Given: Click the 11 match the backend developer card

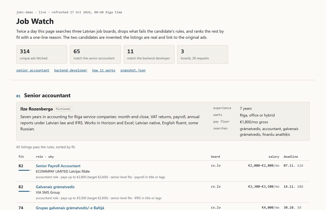Looking at the screenshot, I should pyautogui.click(x=149, y=54).
